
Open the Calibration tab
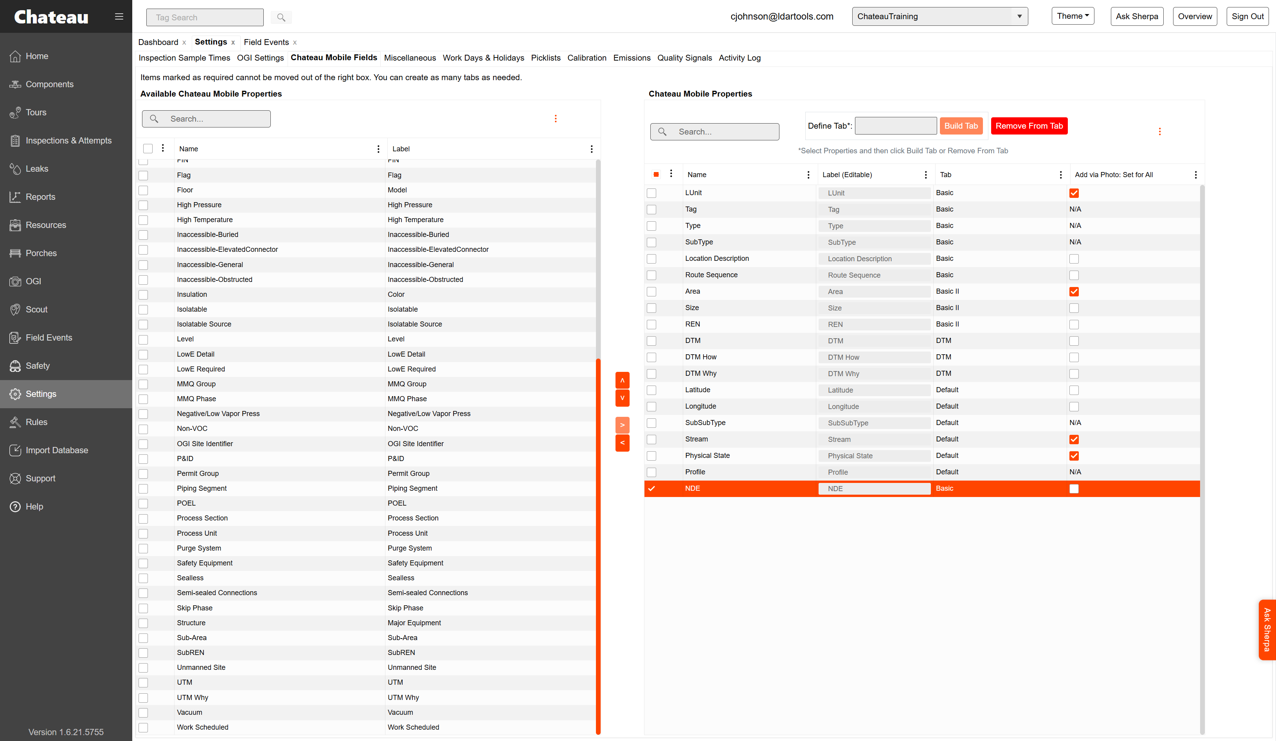pos(587,58)
